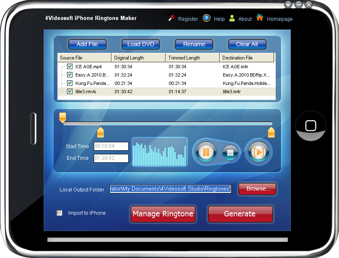Pause playback with the orange pause button
This screenshot has height=258, width=339.
206,152
